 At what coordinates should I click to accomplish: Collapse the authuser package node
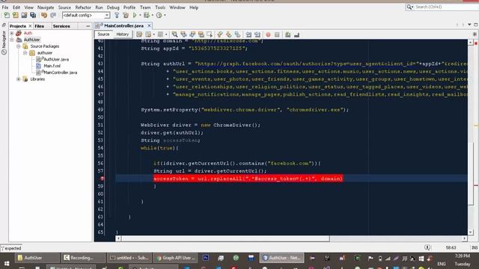25,53
